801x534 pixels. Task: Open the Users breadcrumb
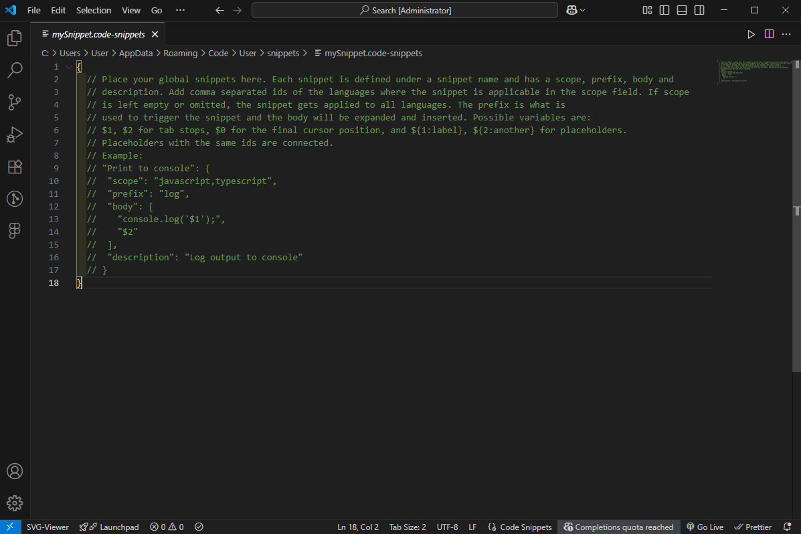tap(70, 53)
